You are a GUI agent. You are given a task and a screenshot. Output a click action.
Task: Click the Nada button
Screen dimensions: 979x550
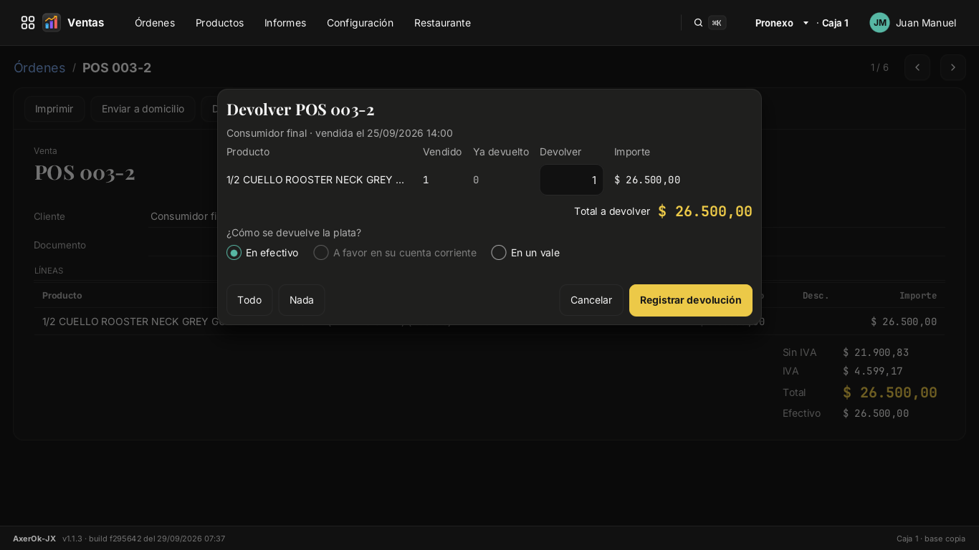302,300
